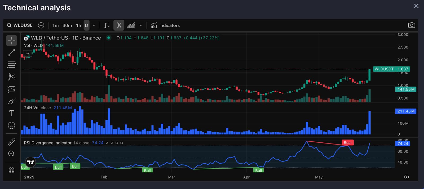
Task: Select the ruler measure tool
Action: coord(11,142)
